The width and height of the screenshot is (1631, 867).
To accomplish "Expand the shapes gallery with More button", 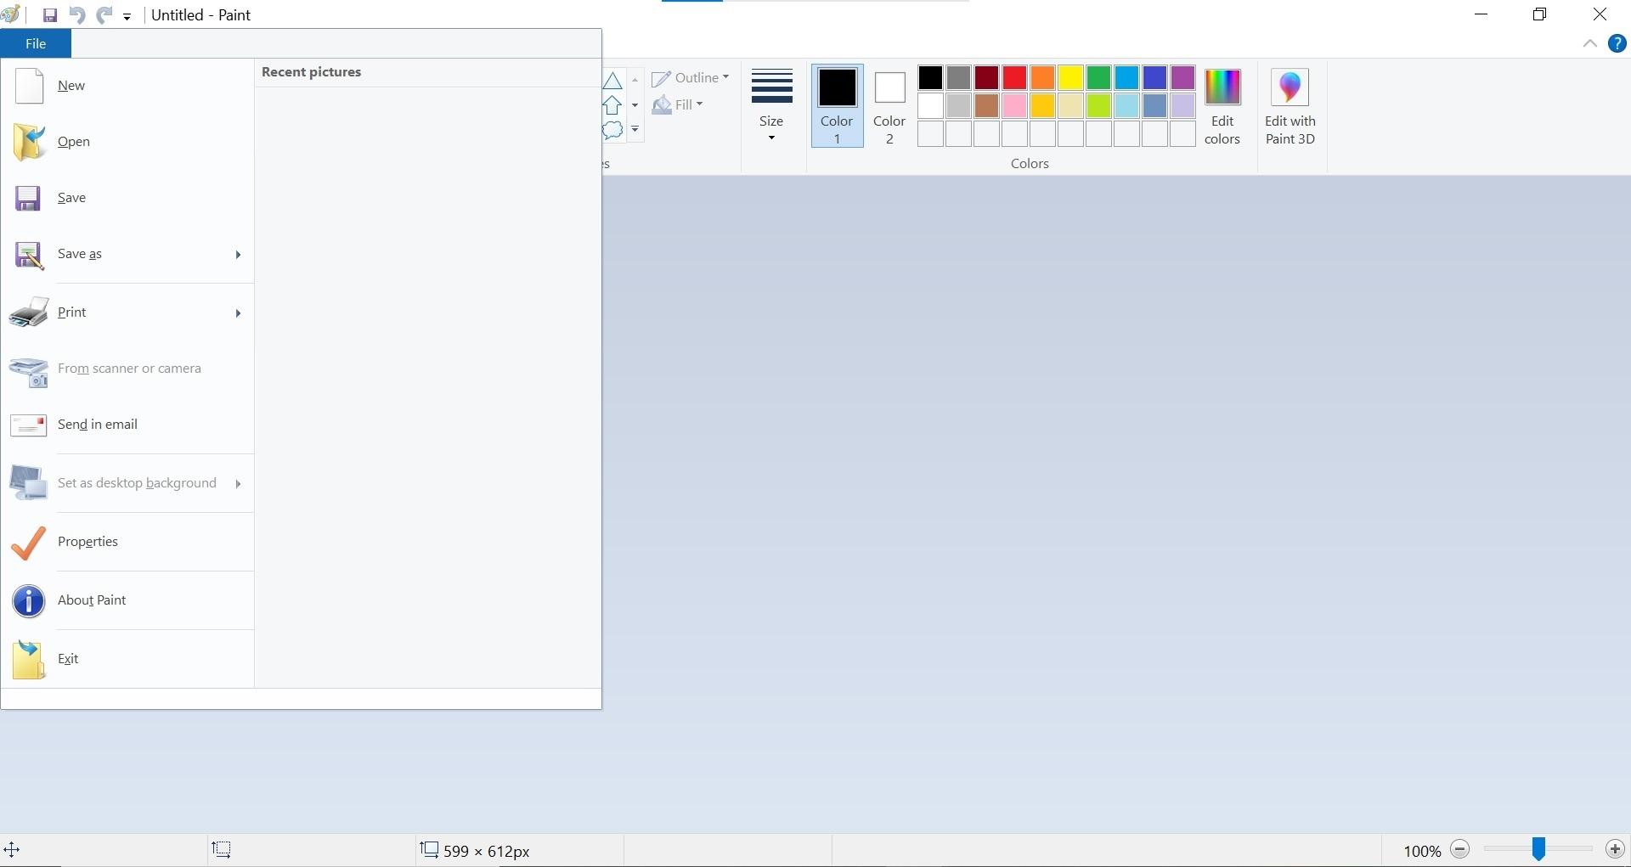I will (635, 130).
